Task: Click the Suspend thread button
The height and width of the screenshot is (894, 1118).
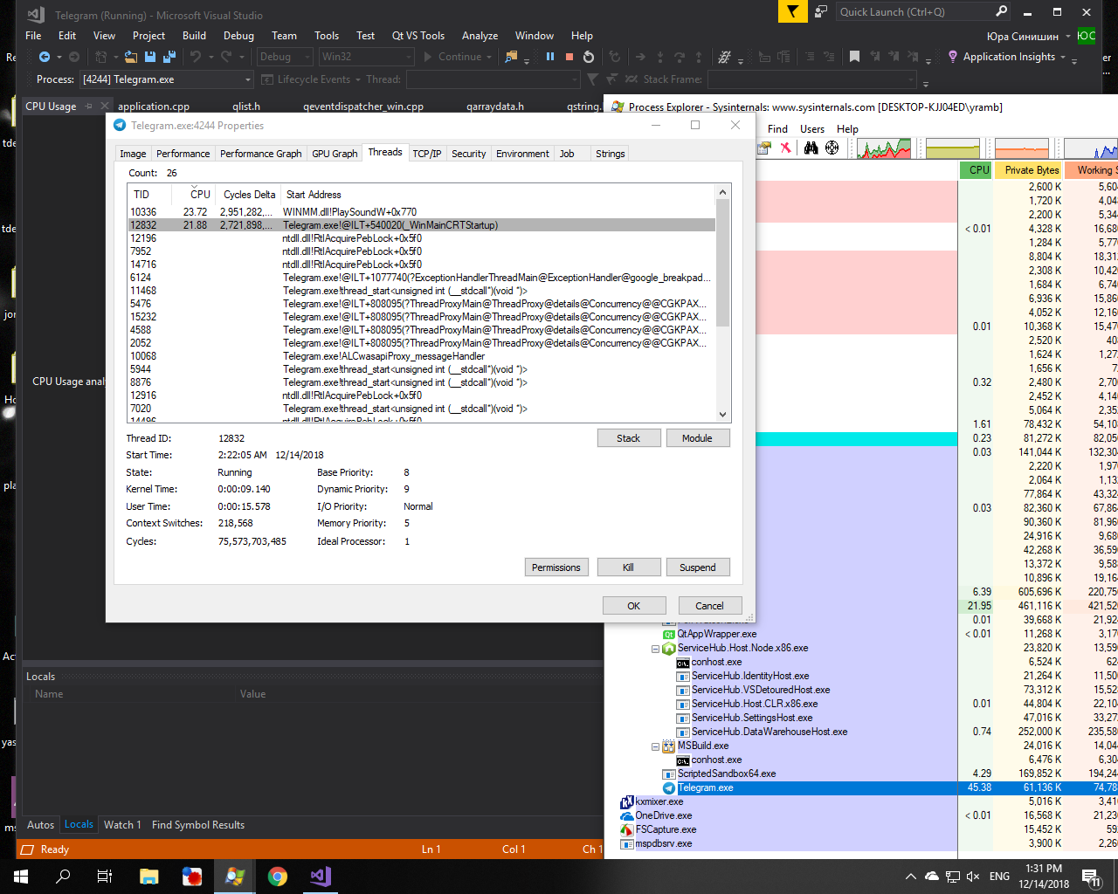Action: pyautogui.click(x=698, y=567)
